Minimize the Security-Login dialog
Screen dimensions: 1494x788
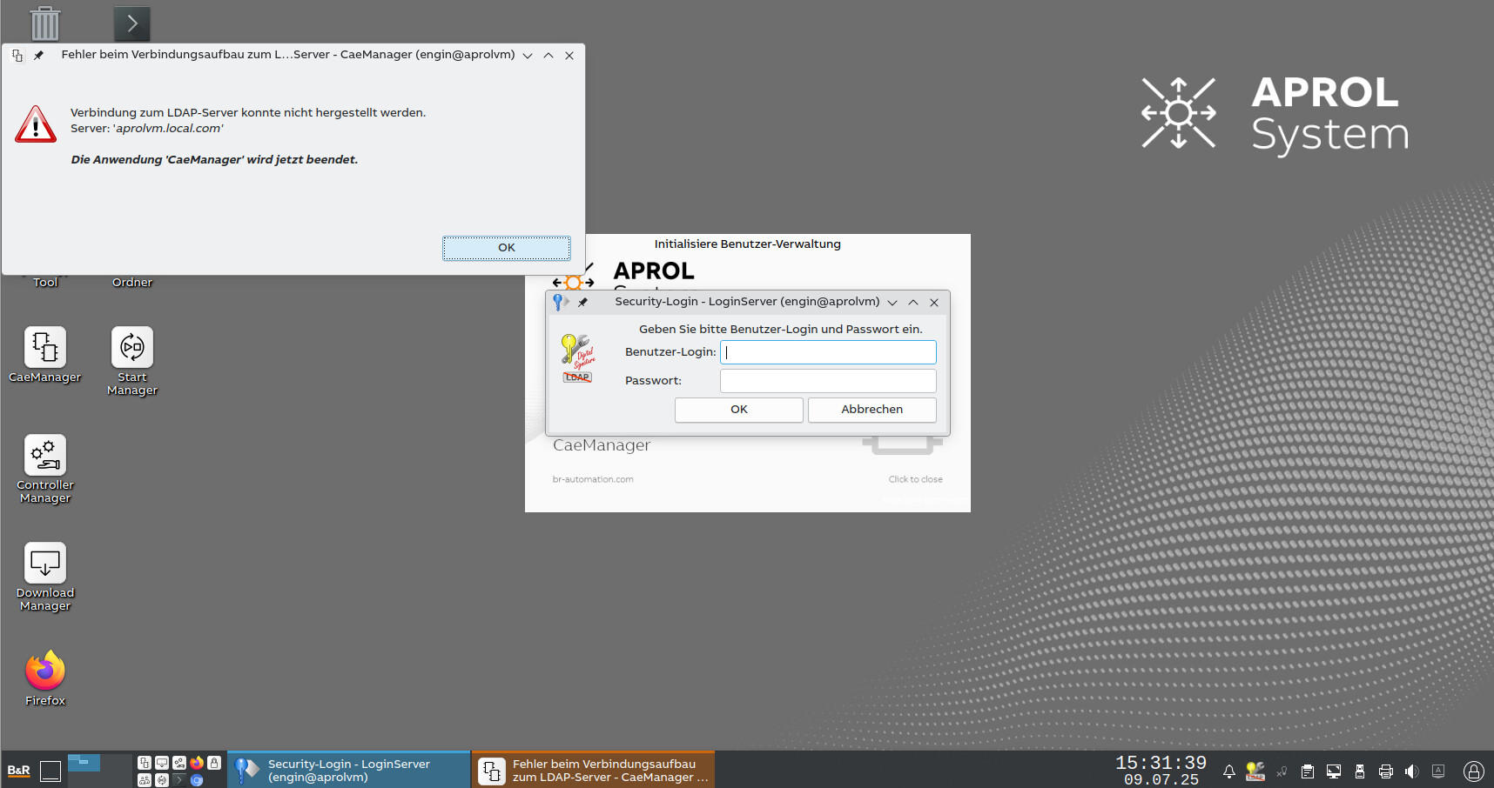[x=892, y=302]
